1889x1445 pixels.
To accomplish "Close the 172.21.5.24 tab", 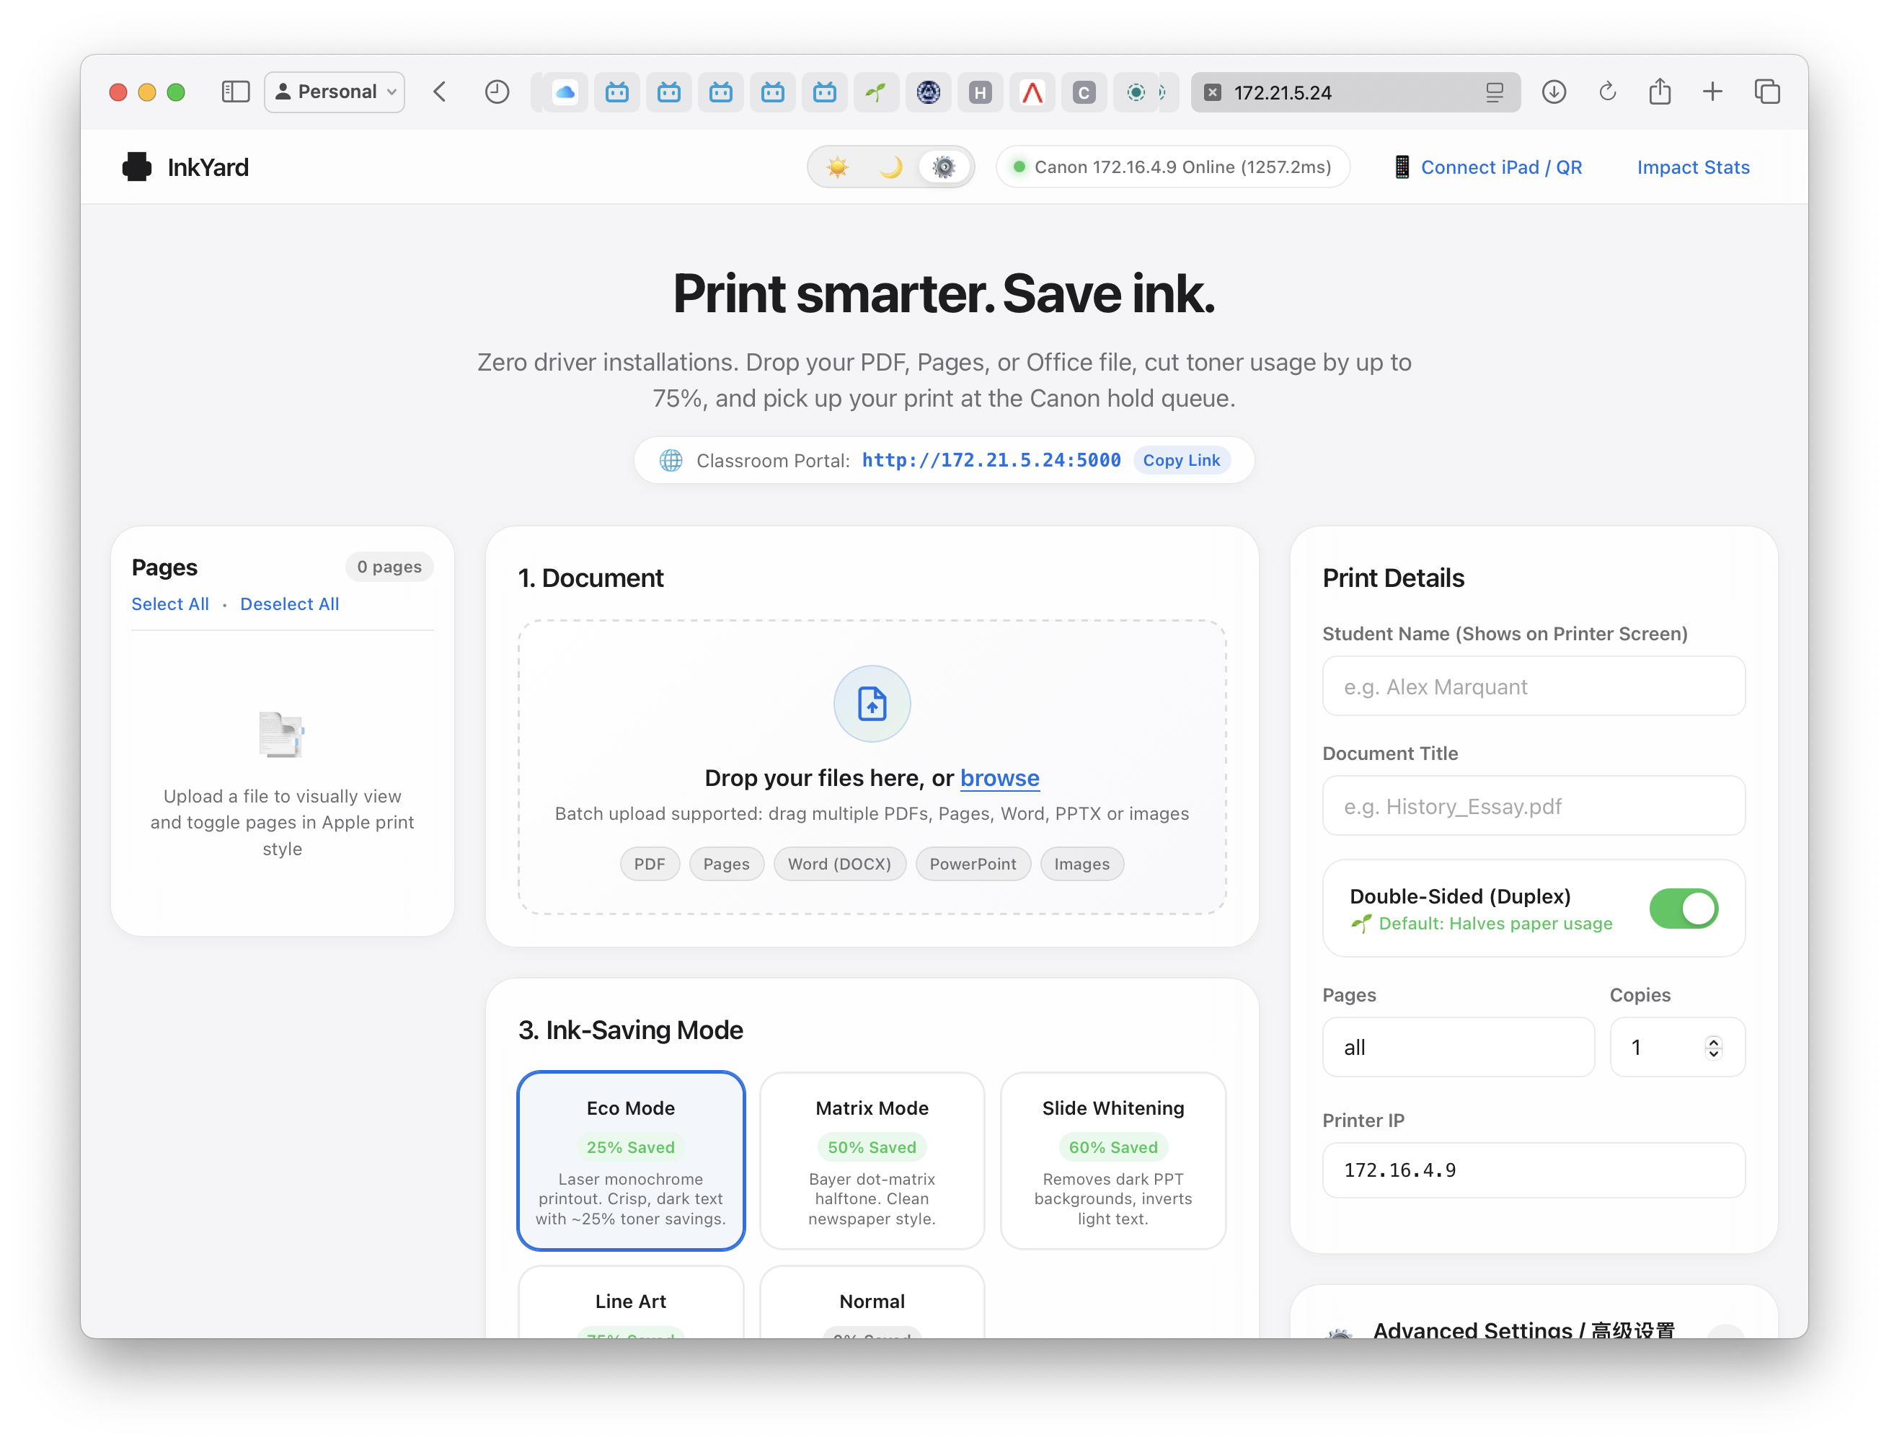I will pos(1211,92).
